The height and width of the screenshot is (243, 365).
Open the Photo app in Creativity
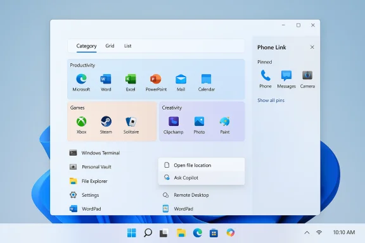click(199, 125)
